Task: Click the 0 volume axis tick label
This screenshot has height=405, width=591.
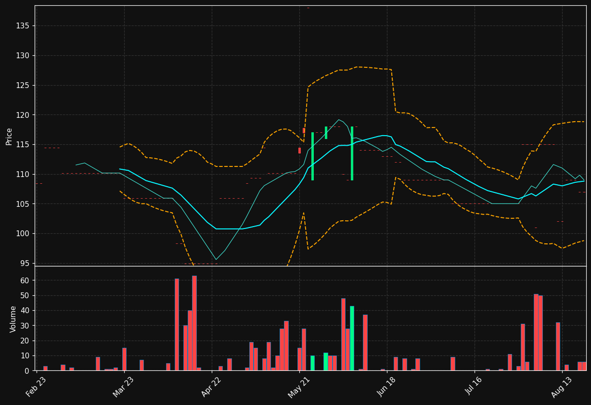Action: tap(27, 371)
